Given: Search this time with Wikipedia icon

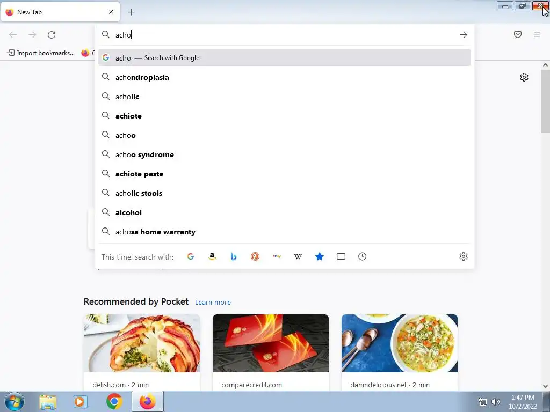Looking at the screenshot, I should [x=298, y=256].
